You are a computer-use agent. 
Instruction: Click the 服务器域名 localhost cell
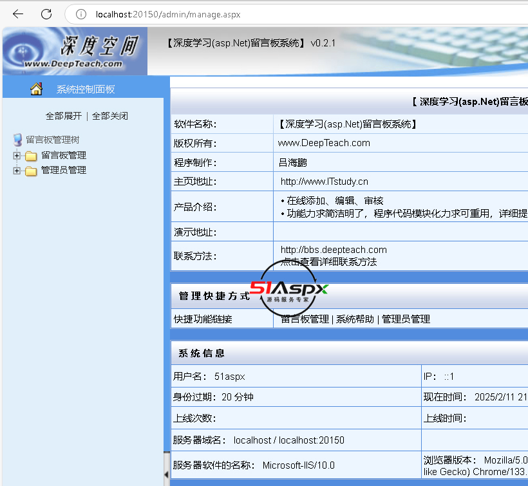[296, 440]
